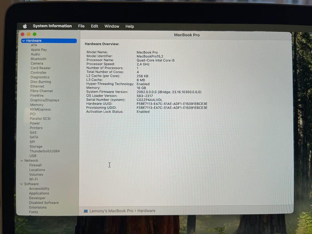
Task: Select Power in the sidebar
Action: (35, 123)
